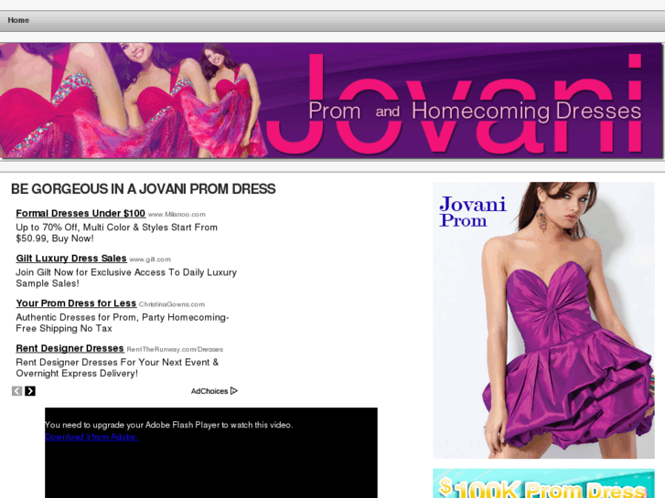
Task: Click the RentTheRunway.com/Dresses ad URL
Action: tap(175, 349)
